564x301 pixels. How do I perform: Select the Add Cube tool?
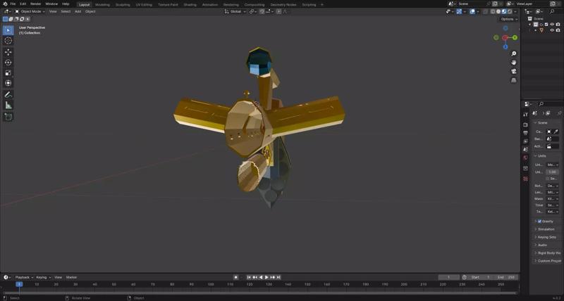point(8,117)
